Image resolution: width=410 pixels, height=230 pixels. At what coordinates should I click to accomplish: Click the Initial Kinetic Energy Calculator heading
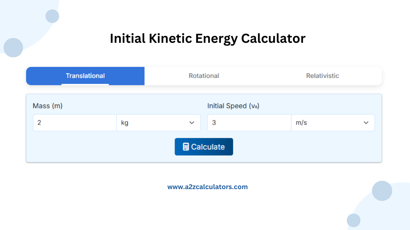pos(208,38)
